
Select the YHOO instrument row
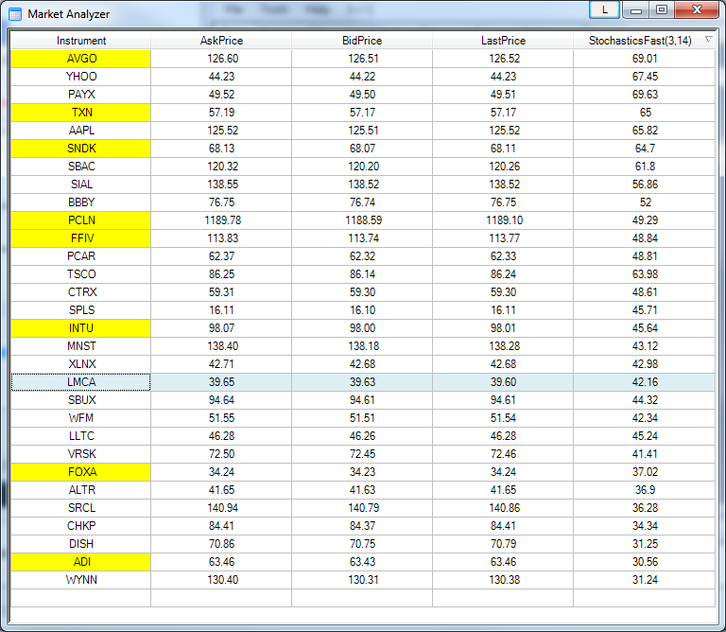363,77
